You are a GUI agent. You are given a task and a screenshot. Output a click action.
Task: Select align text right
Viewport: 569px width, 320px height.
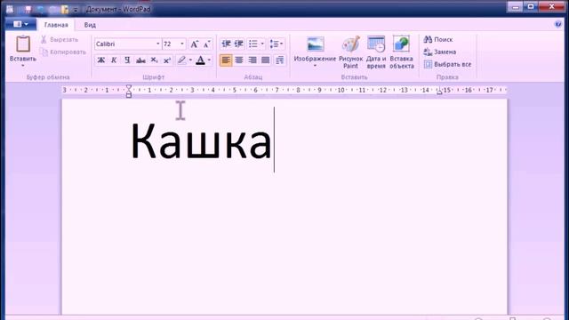[x=252, y=60]
